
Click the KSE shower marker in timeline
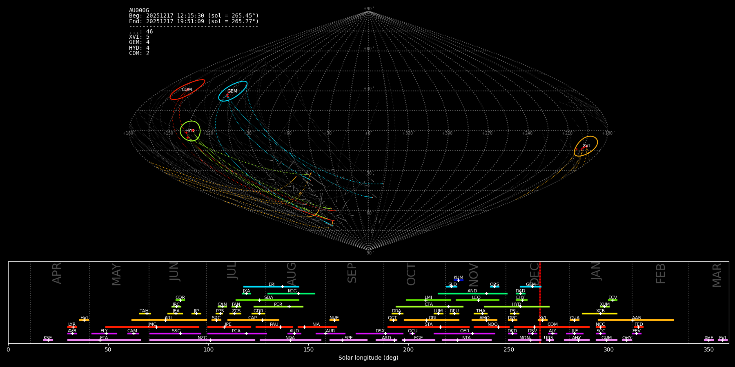coord(48,340)
